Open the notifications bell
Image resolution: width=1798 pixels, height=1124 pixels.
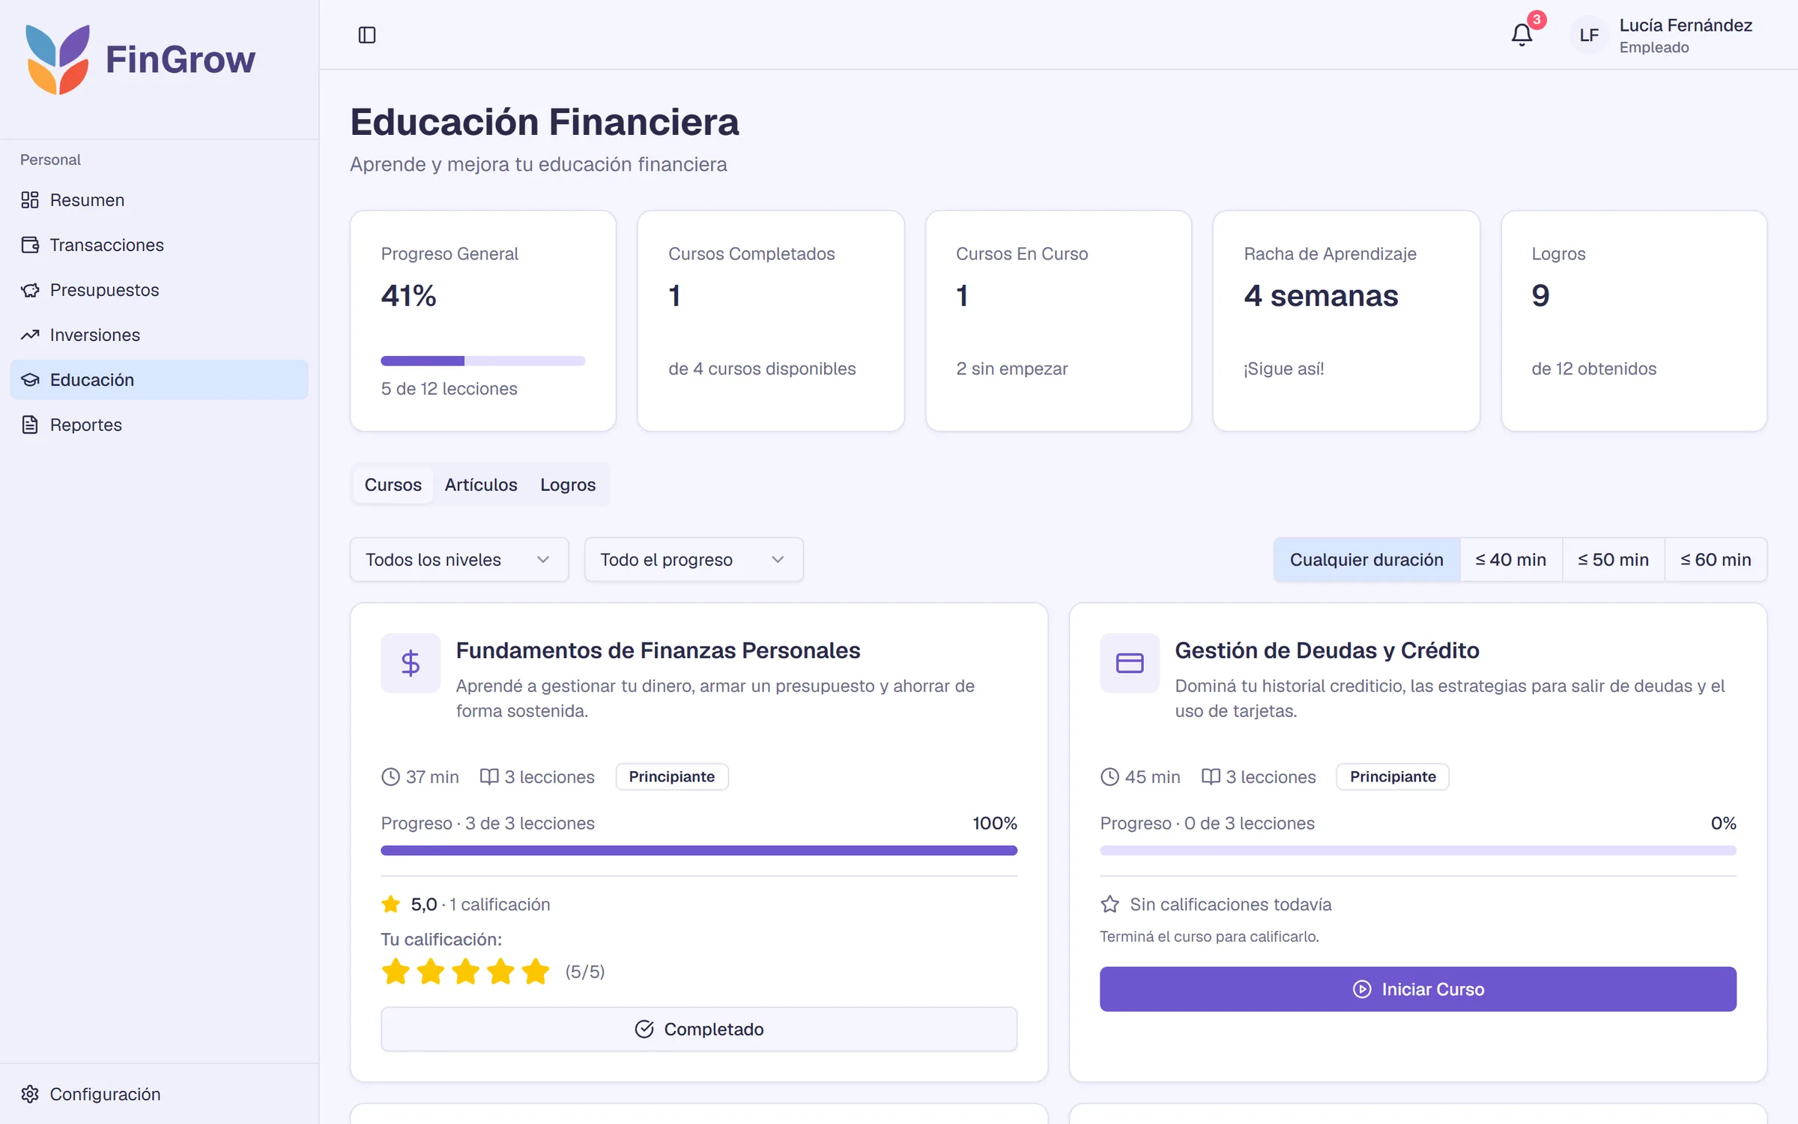1522,35
